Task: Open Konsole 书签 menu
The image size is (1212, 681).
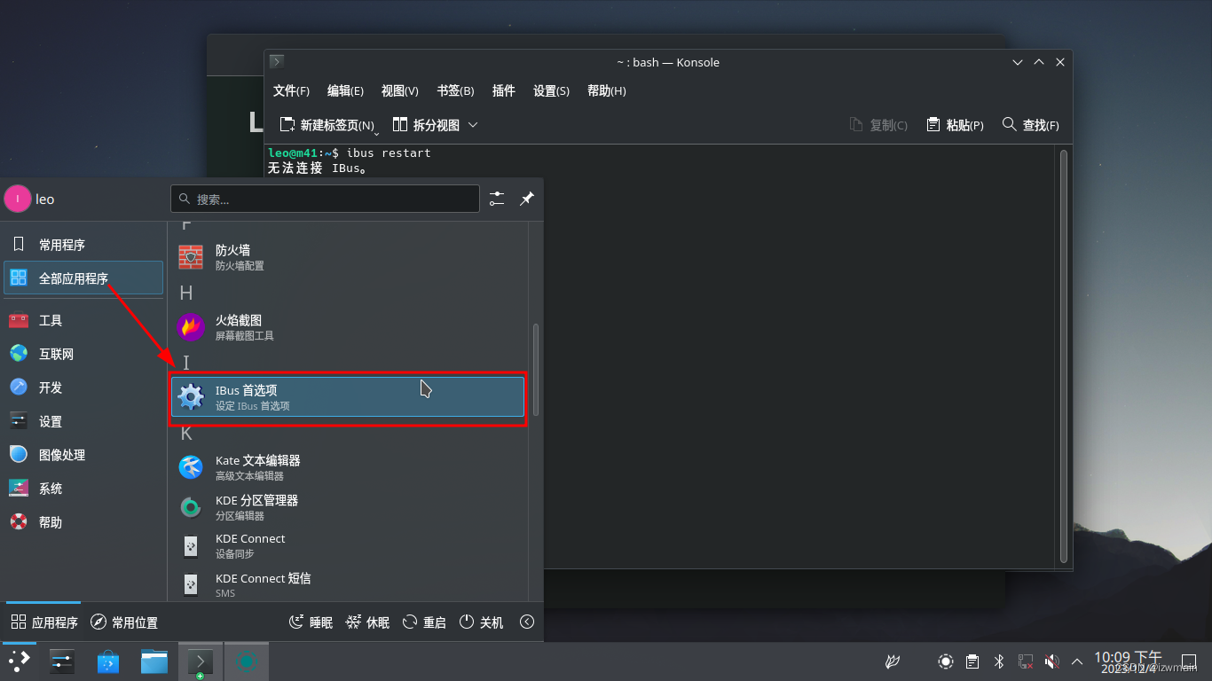Action: tap(455, 90)
